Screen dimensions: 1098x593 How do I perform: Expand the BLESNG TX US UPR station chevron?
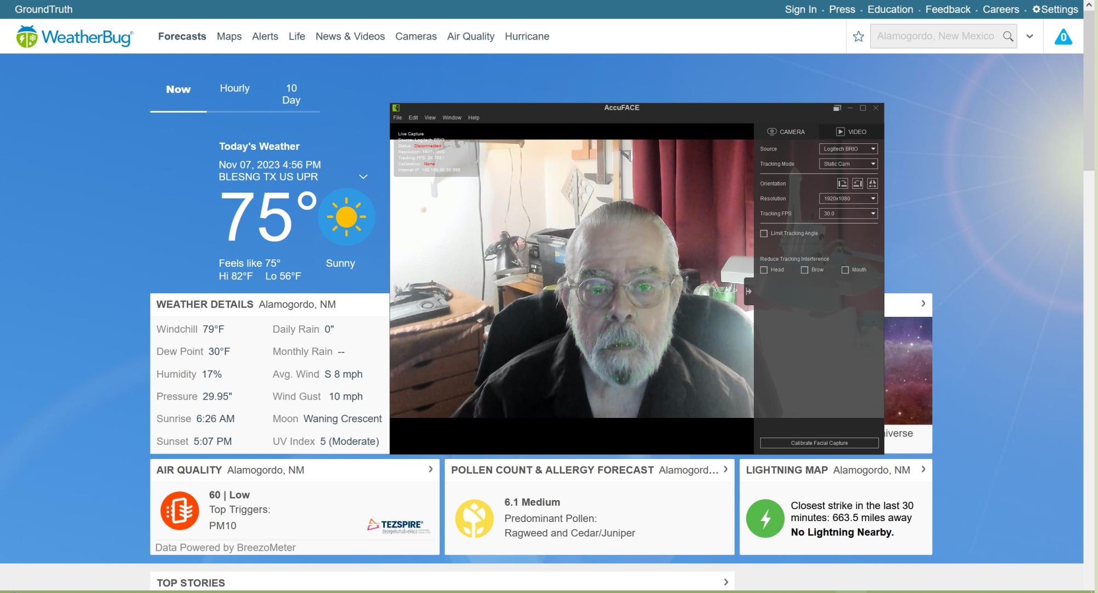(x=363, y=177)
